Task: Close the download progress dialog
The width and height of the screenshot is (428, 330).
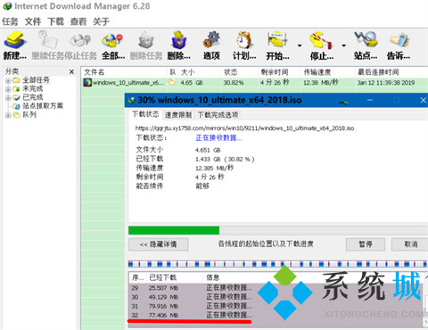Action: click(x=424, y=101)
